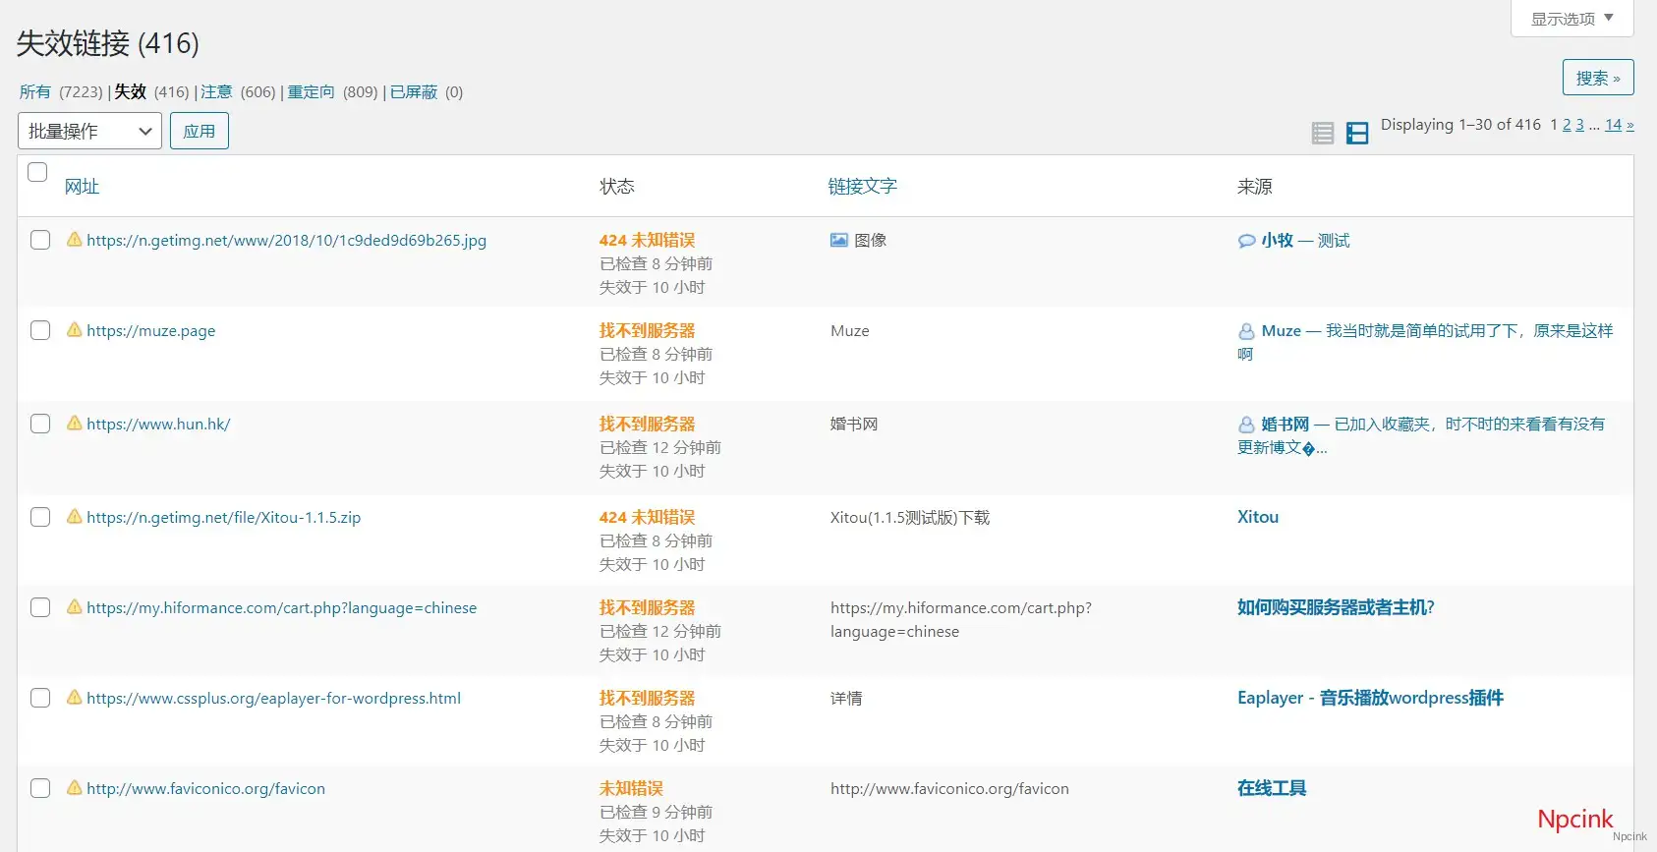1657x852 pixels.
Task: Open 如何购买服务器或者主机? source post
Action: click(x=1336, y=607)
